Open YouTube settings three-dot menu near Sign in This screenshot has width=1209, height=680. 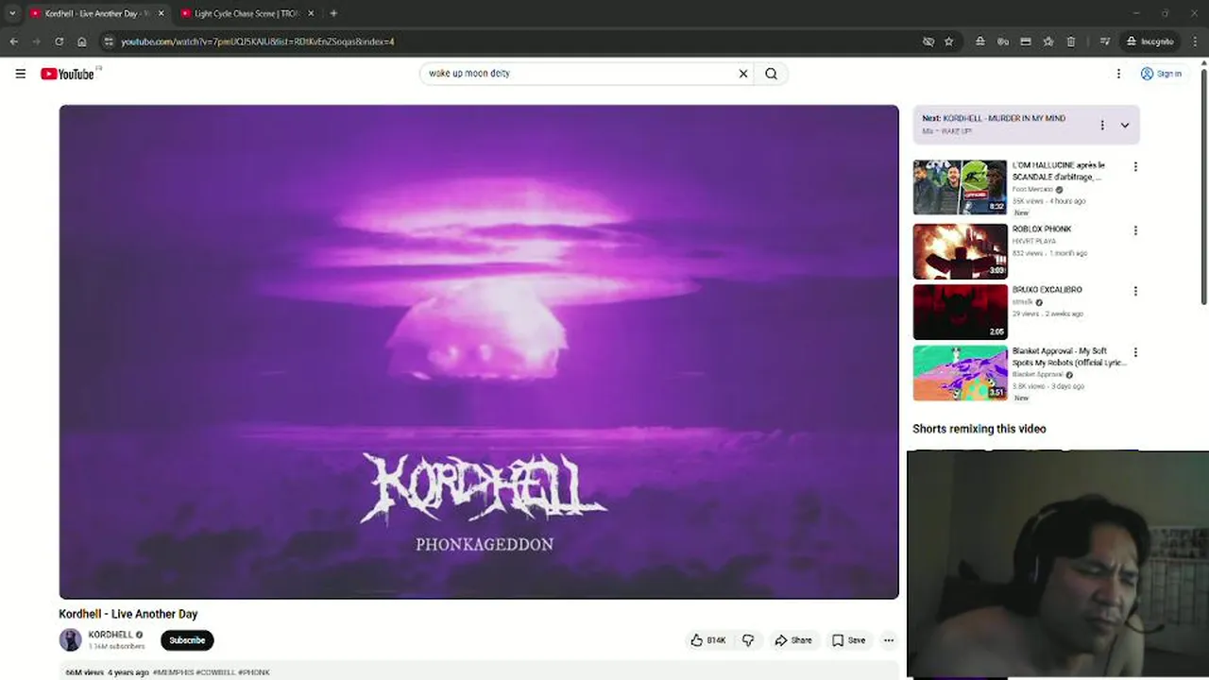[x=1118, y=74]
